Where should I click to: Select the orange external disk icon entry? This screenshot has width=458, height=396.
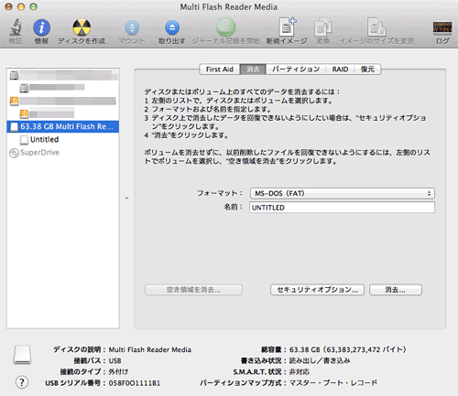tap(62, 101)
